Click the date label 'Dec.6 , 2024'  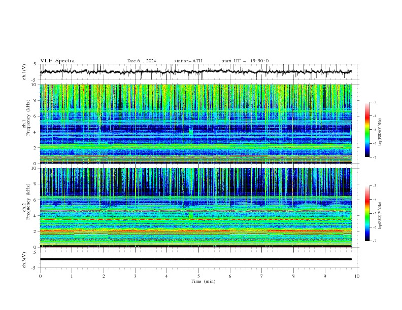[x=142, y=61]
